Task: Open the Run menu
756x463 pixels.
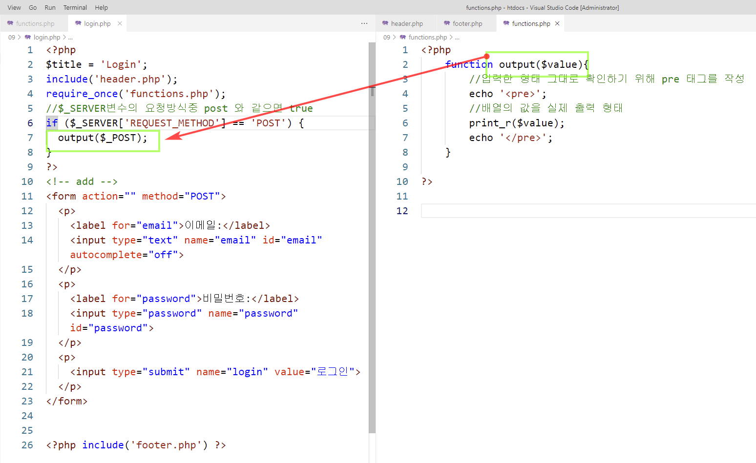Action: pos(50,7)
